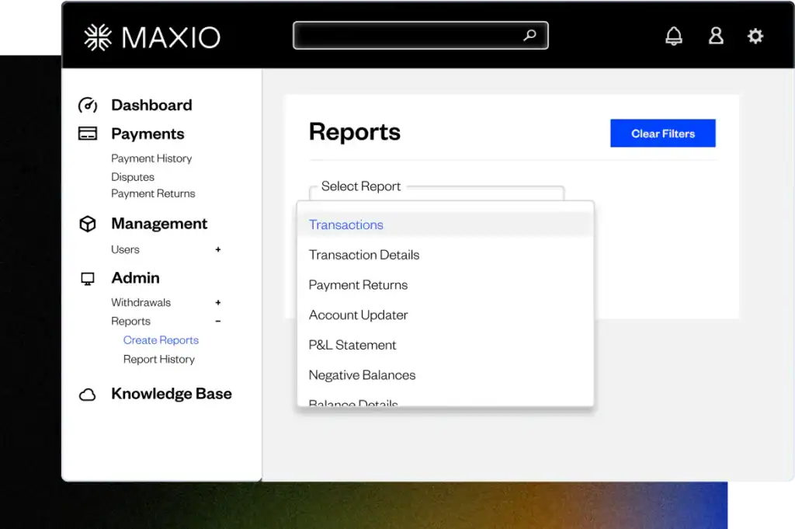Focus the top search input field
The width and height of the screenshot is (795, 529).
pos(420,36)
